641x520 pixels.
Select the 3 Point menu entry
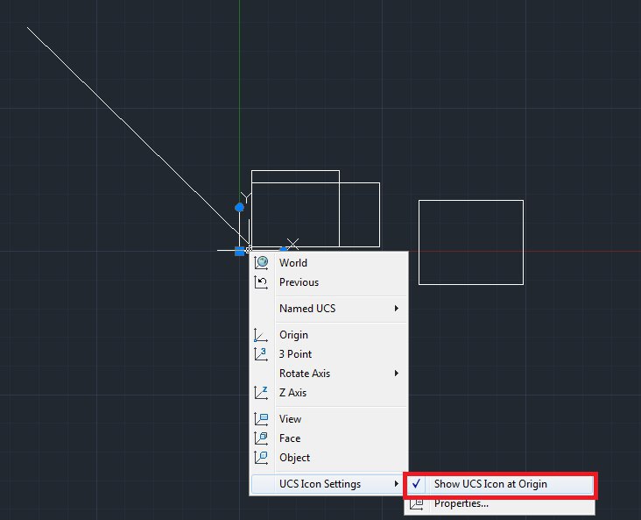pyautogui.click(x=328, y=354)
